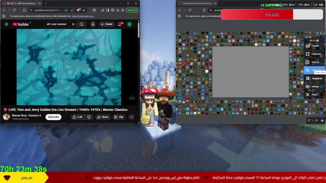Image resolution: width=326 pixels, height=183 pixels.
Task: Click the arrow next to Me: 0
Action: coord(322,120)
